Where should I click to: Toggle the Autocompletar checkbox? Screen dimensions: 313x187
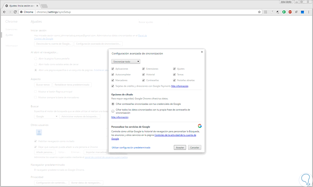(x=113, y=75)
